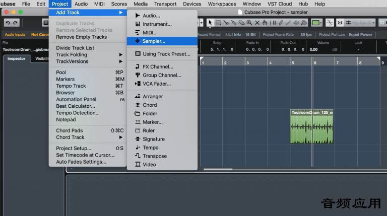Open the Project menu
Viewport: 387px width, 216px height.
(x=60, y=4)
